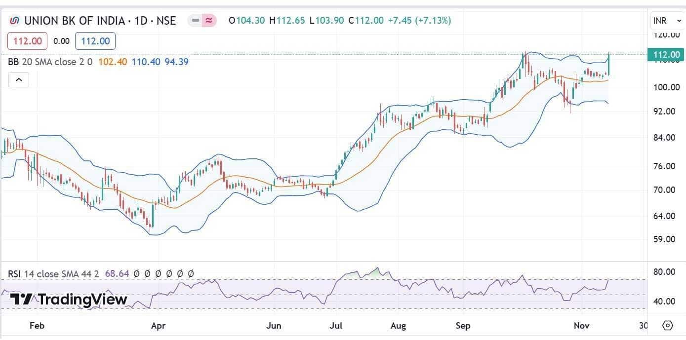Screen dimensions: 686x340
Task: Click the pink approximate-equals status icon
Action: tap(209, 21)
